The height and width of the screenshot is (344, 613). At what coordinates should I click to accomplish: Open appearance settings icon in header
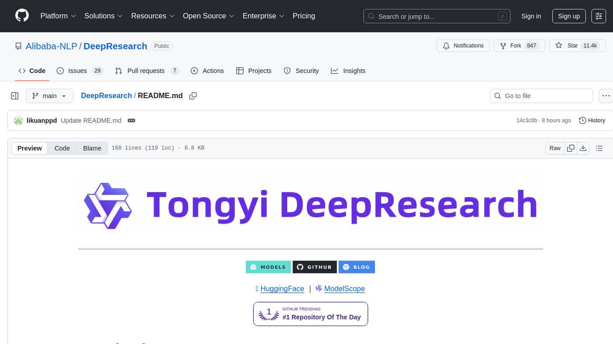(599, 16)
